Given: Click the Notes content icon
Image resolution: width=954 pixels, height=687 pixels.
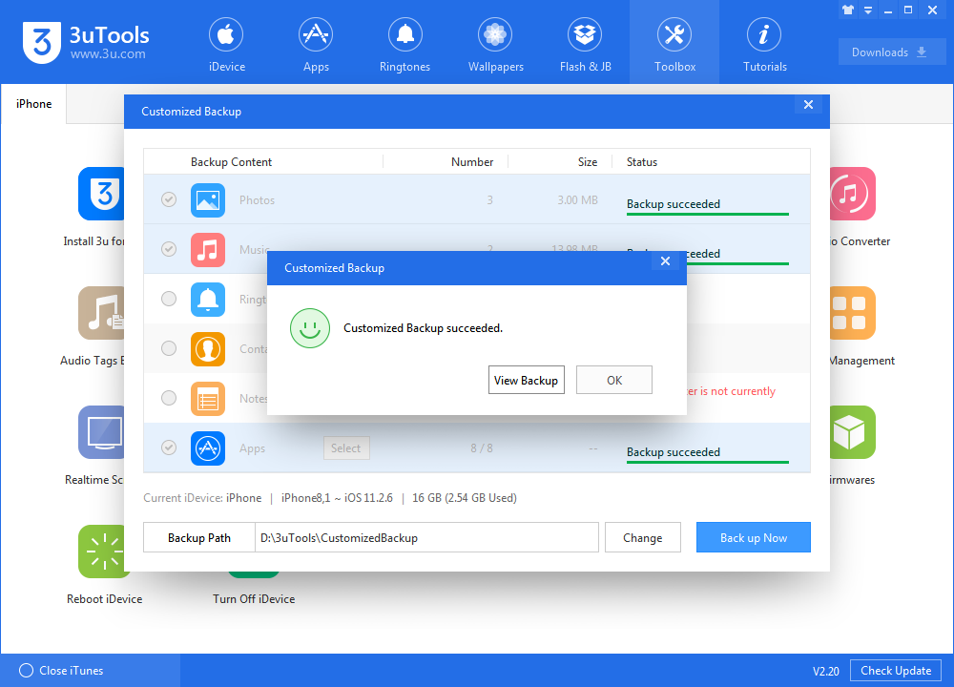Looking at the screenshot, I should pyautogui.click(x=207, y=399).
